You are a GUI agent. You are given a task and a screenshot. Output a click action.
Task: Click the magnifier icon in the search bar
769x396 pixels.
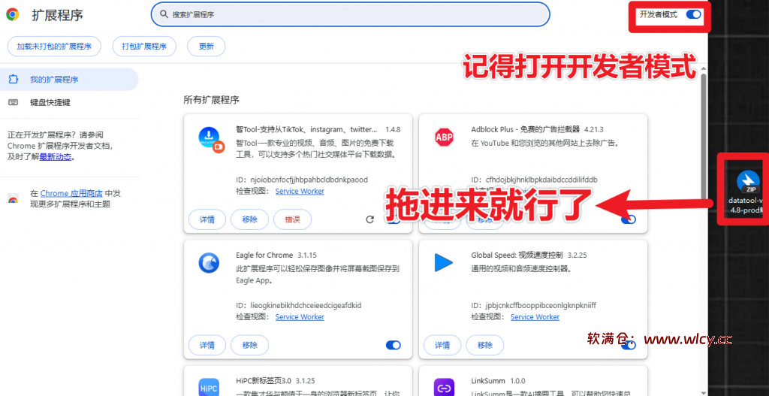[x=164, y=15]
